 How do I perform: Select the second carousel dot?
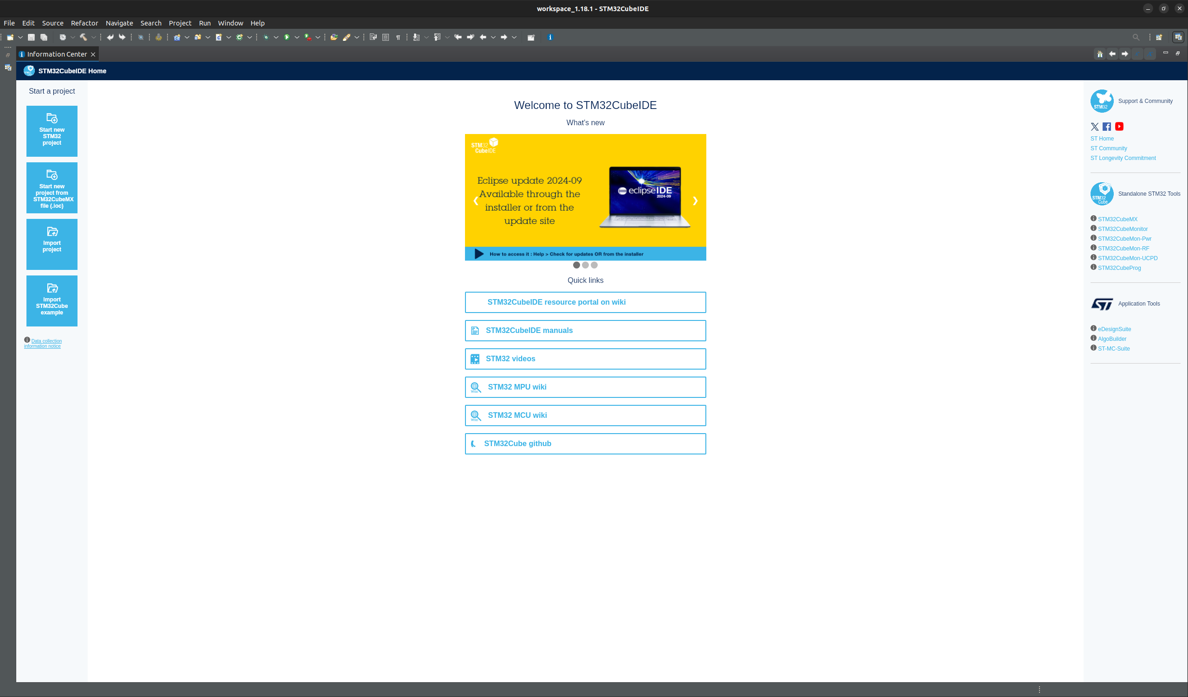click(x=585, y=265)
